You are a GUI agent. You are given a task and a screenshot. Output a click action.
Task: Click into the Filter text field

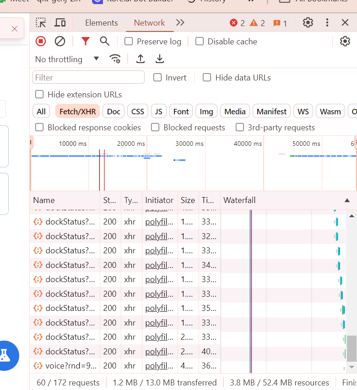[88, 78]
